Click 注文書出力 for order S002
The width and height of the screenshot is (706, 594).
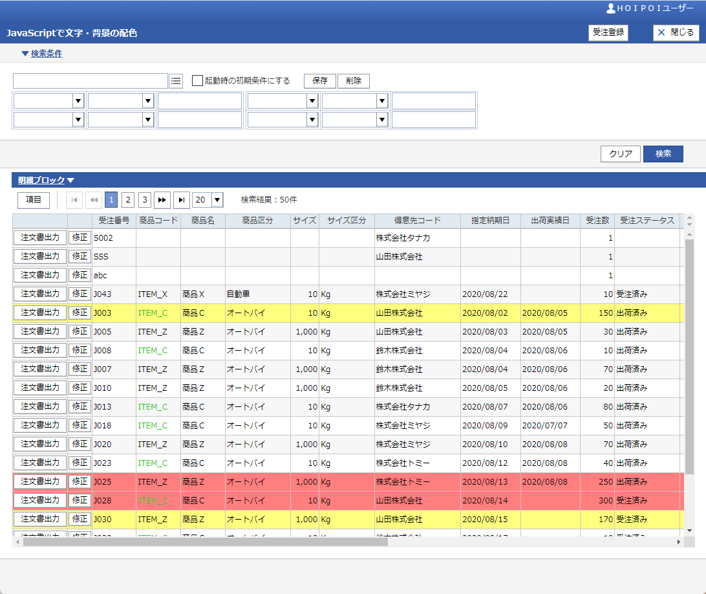click(40, 237)
